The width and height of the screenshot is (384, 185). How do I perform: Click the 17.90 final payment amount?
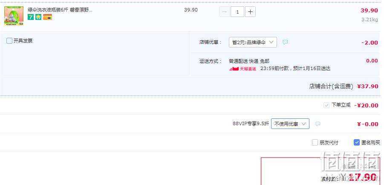coord(362,177)
